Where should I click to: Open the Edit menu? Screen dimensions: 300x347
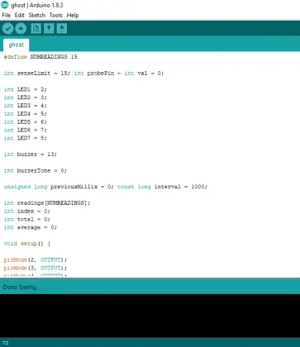[20, 15]
